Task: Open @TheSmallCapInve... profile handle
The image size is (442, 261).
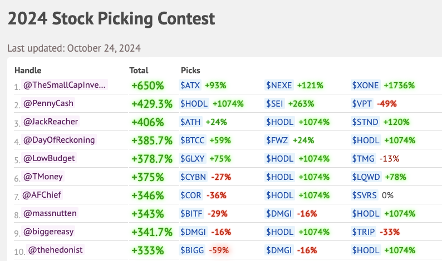Action: 64,85
